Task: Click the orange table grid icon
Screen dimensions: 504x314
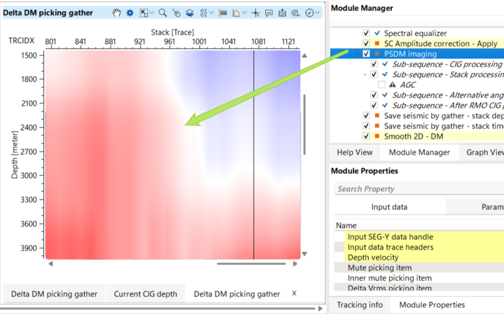Action: (223, 13)
